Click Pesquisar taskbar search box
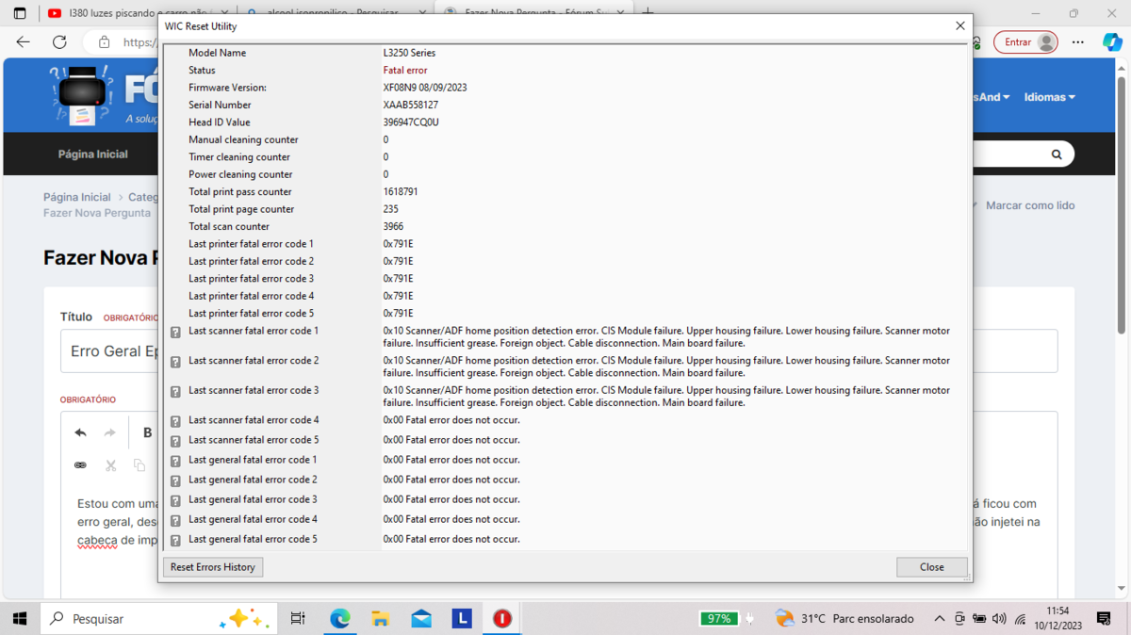 pyautogui.click(x=158, y=619)
